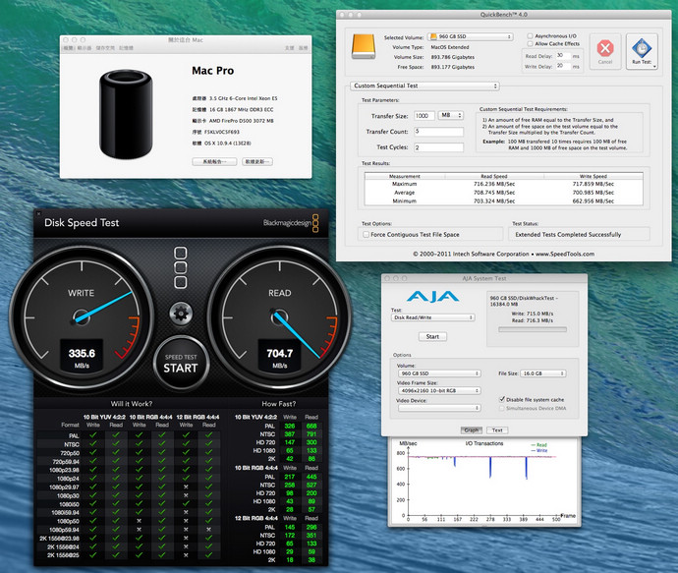
Task: Click the Write Speed column header
Action: click(593, 176)
